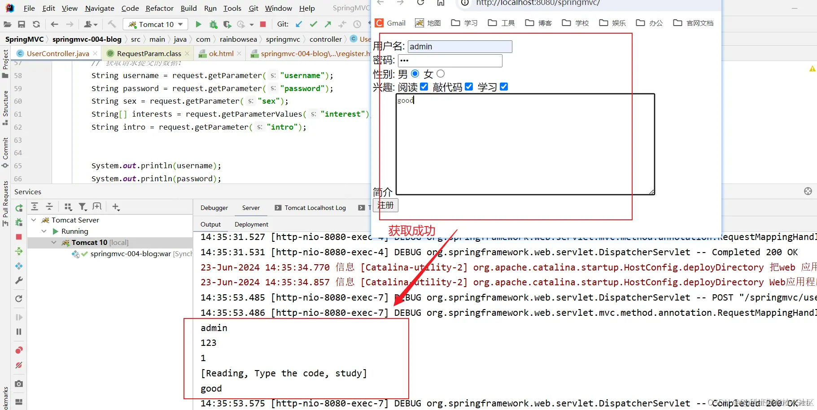Open Tomcat 10 run configuration dropdown
The width and height of the screenshot is (817, 410).
[x=156, y=24]
